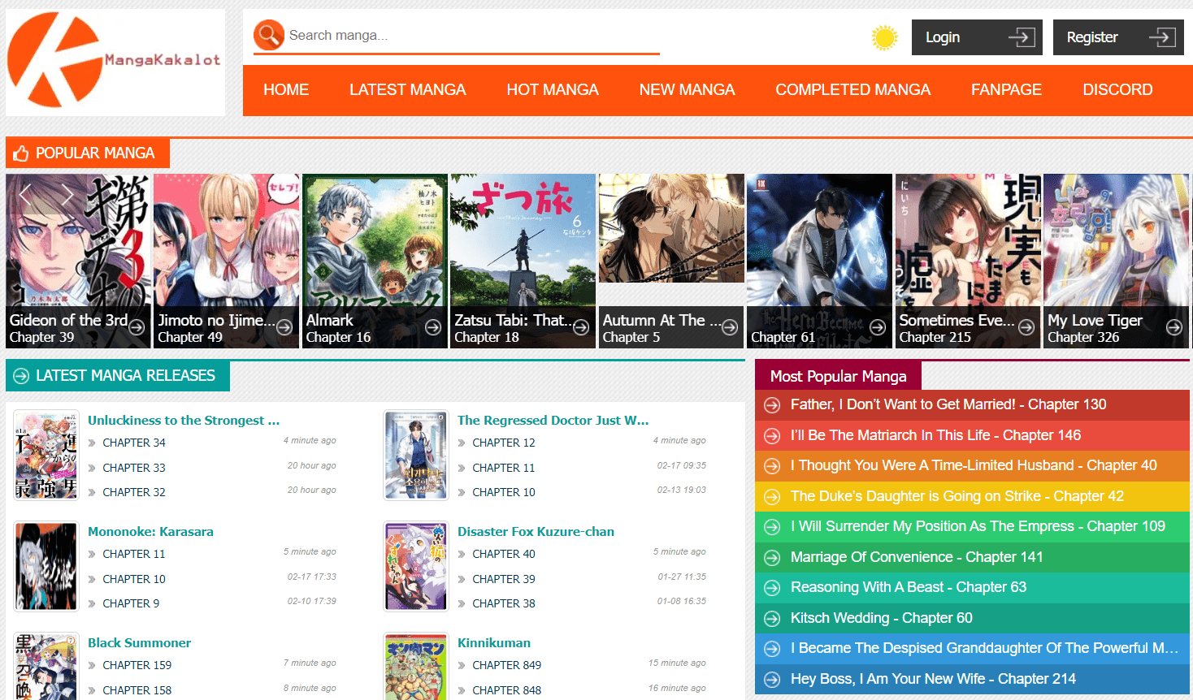The height and width of the screenshot is (700, 1193).
Task: Open Disaster Fox Kuzure-chan title link
Action: 536,532
